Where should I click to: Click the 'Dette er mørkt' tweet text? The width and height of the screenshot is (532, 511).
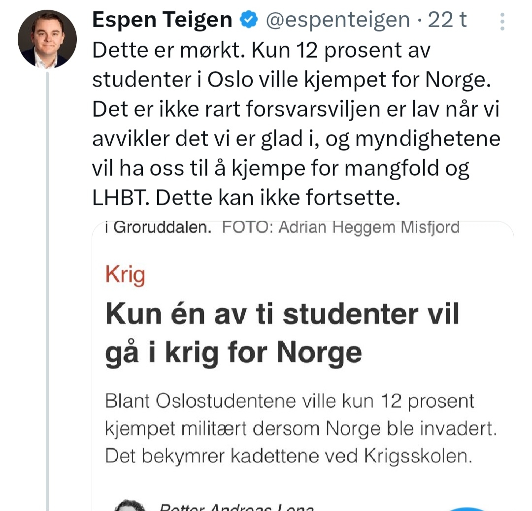tap(172, 51)
